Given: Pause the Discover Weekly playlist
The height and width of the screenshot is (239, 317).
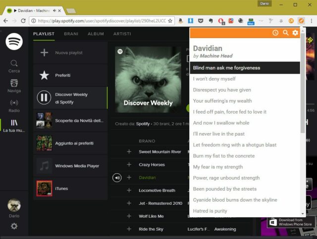Looking at the screenshot, I should 44,98.
